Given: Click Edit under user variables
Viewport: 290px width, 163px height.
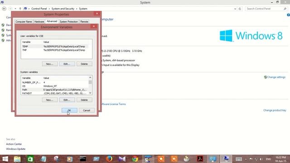Looking at the screenshot, I should point(67,64).
